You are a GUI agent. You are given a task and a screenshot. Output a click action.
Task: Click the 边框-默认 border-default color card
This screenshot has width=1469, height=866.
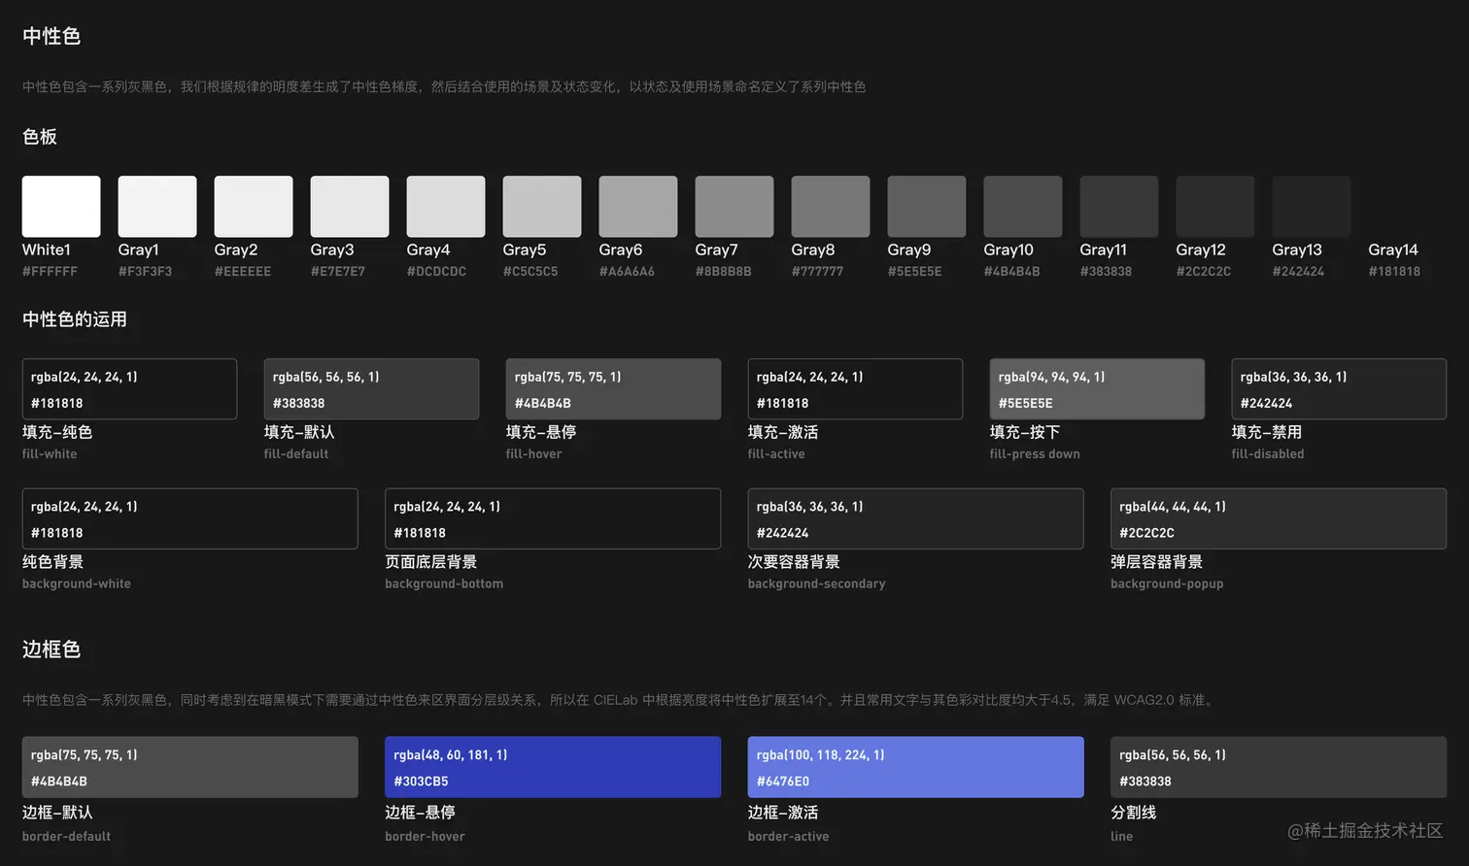pos(189,767)
